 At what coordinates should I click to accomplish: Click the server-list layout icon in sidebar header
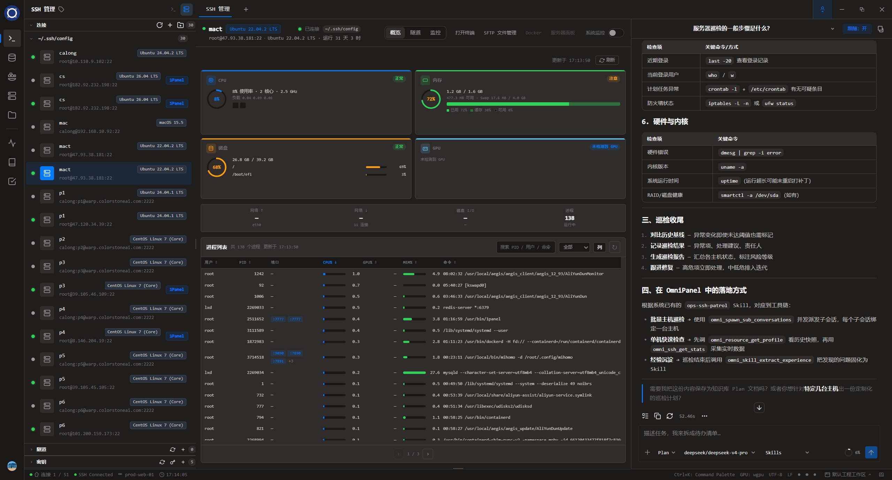[186, 9]
